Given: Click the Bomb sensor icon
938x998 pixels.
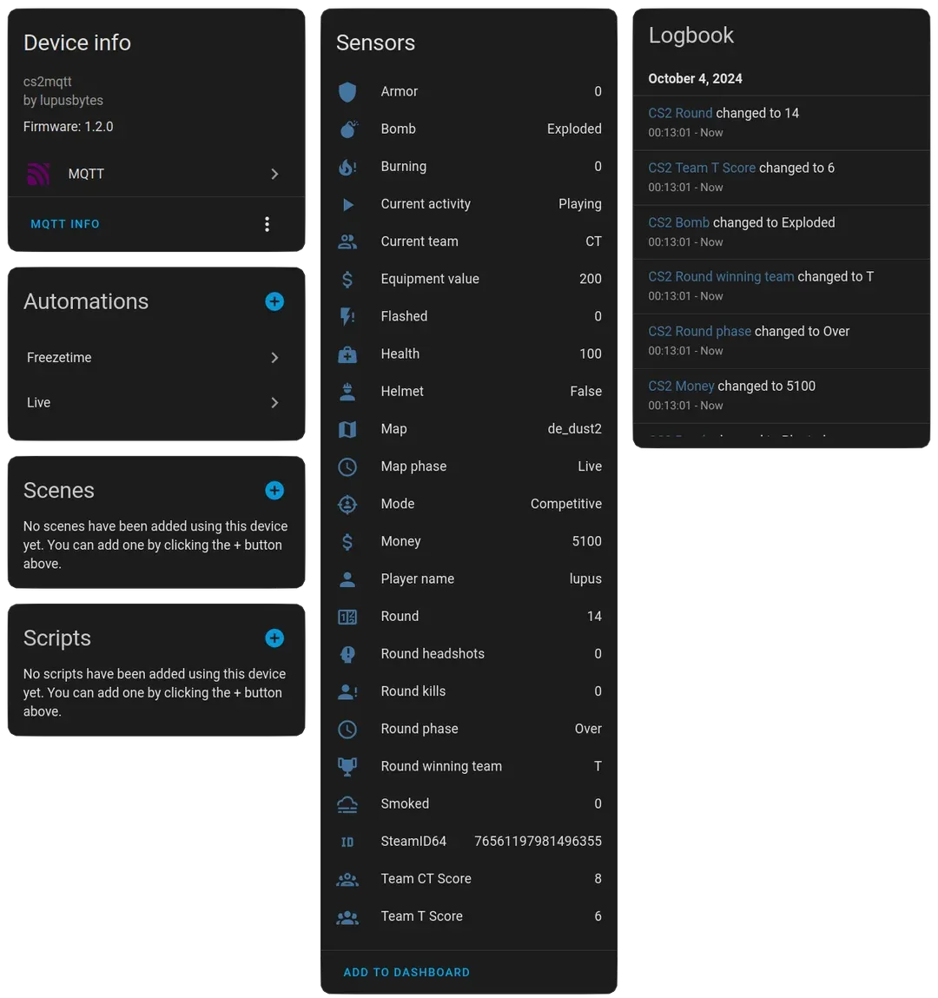Looking at the screenshot, I should coord(347,129).
